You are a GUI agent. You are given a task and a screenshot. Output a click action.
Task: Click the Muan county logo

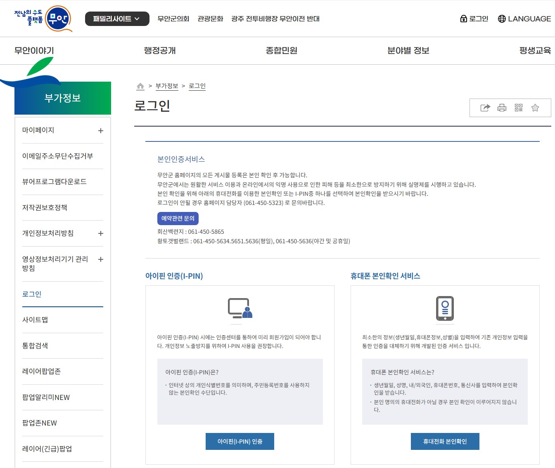point(43,19)
